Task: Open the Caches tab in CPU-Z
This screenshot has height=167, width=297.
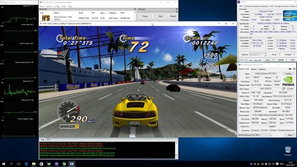Action: (247, 6)
